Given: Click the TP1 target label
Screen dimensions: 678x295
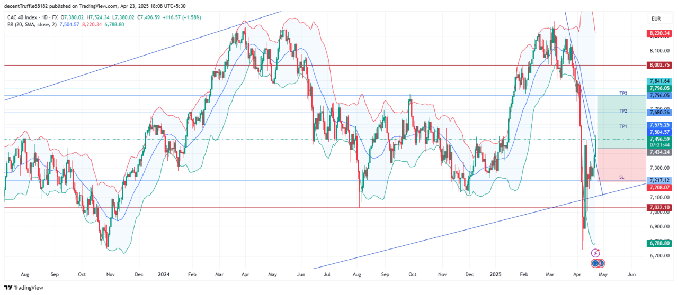Looking at the screenshot, I should (x=623, y=126).
